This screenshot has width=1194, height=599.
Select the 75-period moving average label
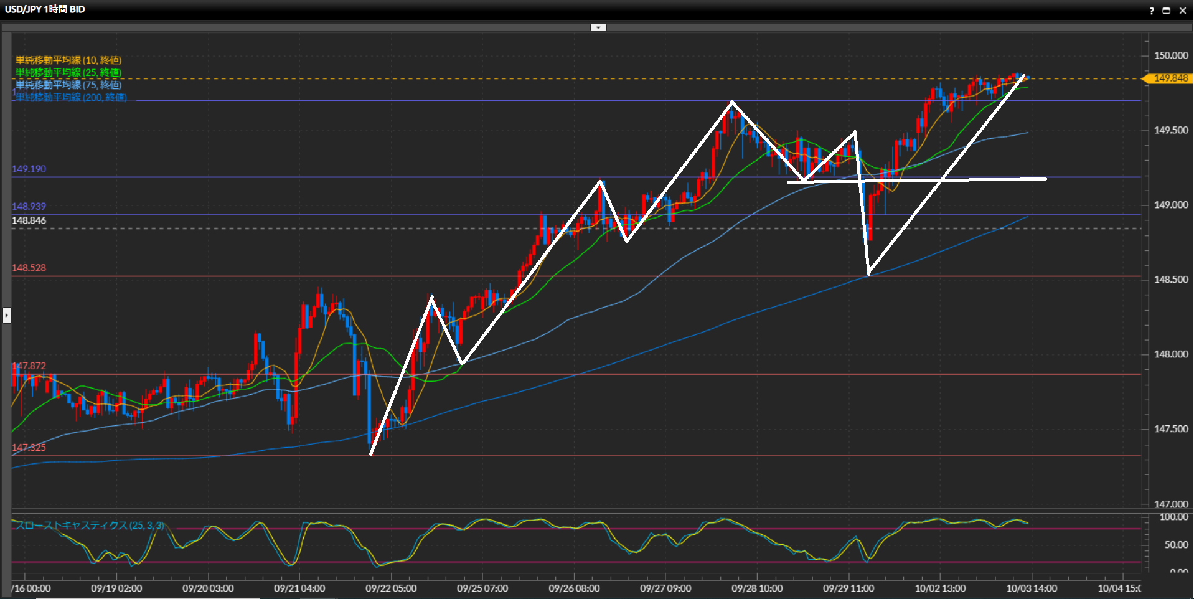(68, 85)
